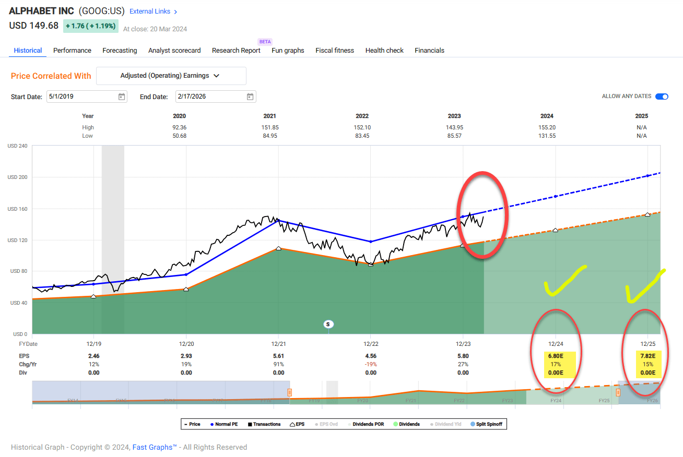
Task: Go to the Financials tab
Action: 429,51
